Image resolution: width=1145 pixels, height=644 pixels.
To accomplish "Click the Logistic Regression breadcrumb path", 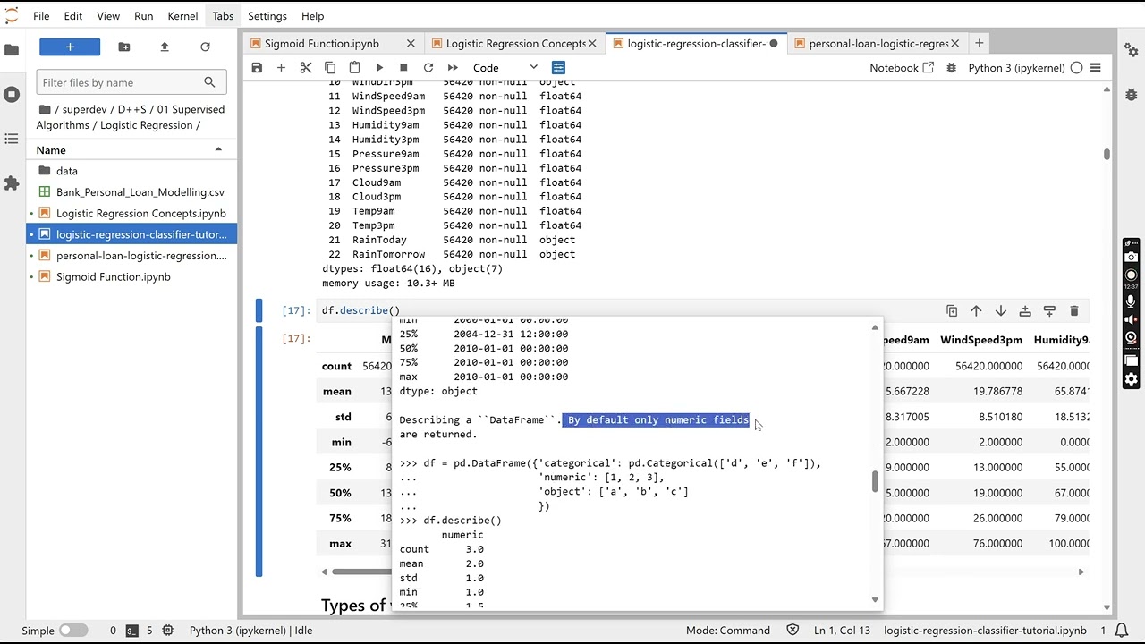I will [x=147, y=125].
